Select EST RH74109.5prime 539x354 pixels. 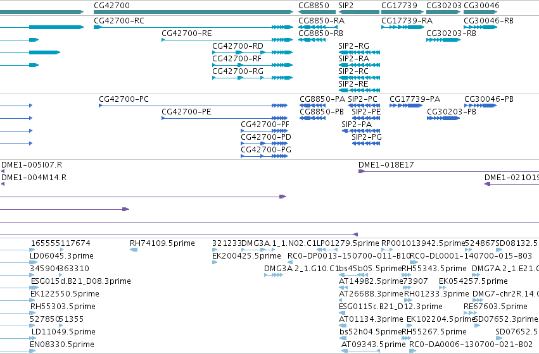[x=162, y=243]
